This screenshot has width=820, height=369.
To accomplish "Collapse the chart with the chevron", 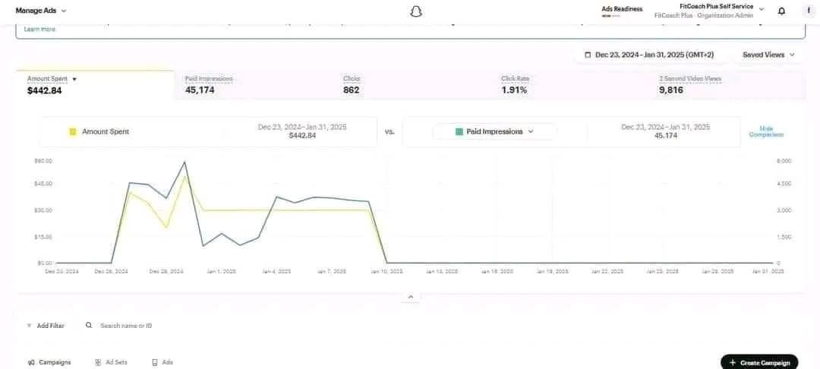I will click(x=410, y=297).
